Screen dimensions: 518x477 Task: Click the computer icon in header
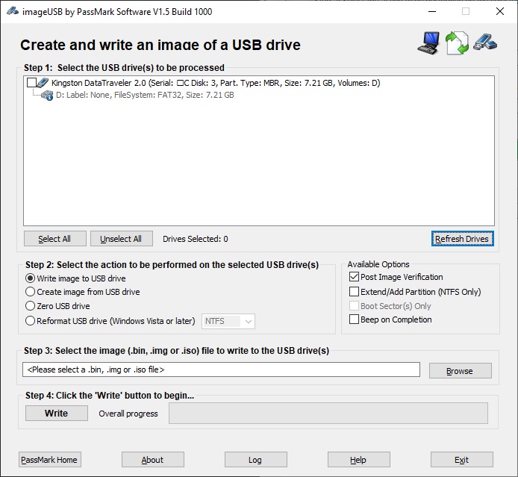[428, 43]
